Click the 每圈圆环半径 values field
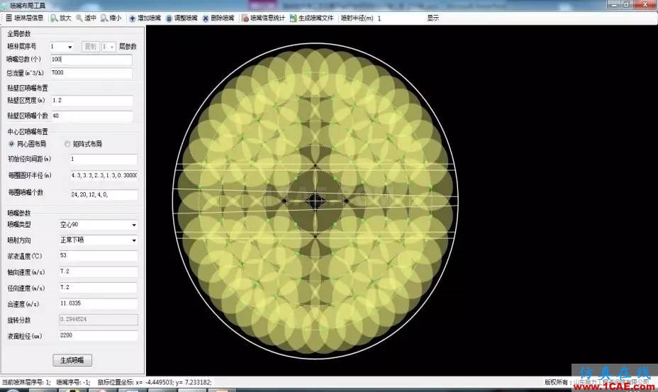 point(104,175)
